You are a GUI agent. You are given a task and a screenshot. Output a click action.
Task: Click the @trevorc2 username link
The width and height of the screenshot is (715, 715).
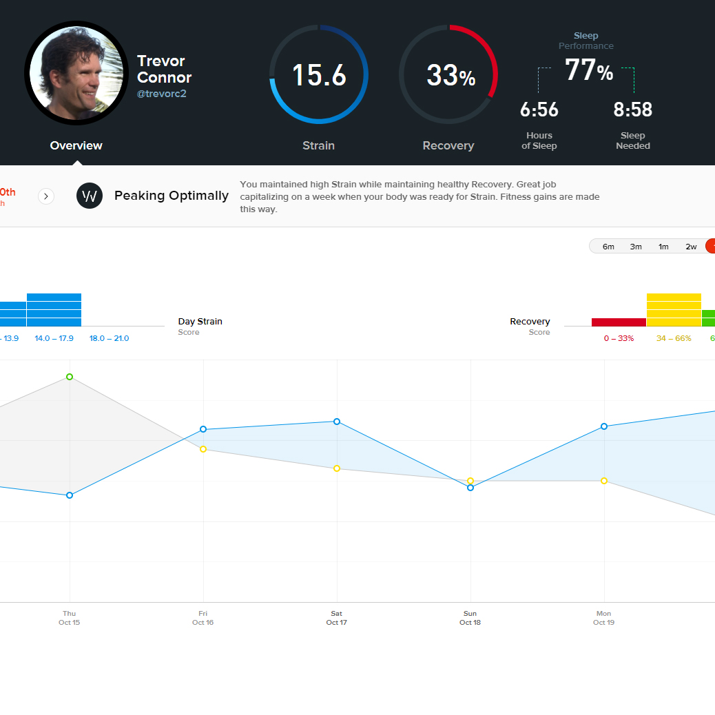[162, 93]
